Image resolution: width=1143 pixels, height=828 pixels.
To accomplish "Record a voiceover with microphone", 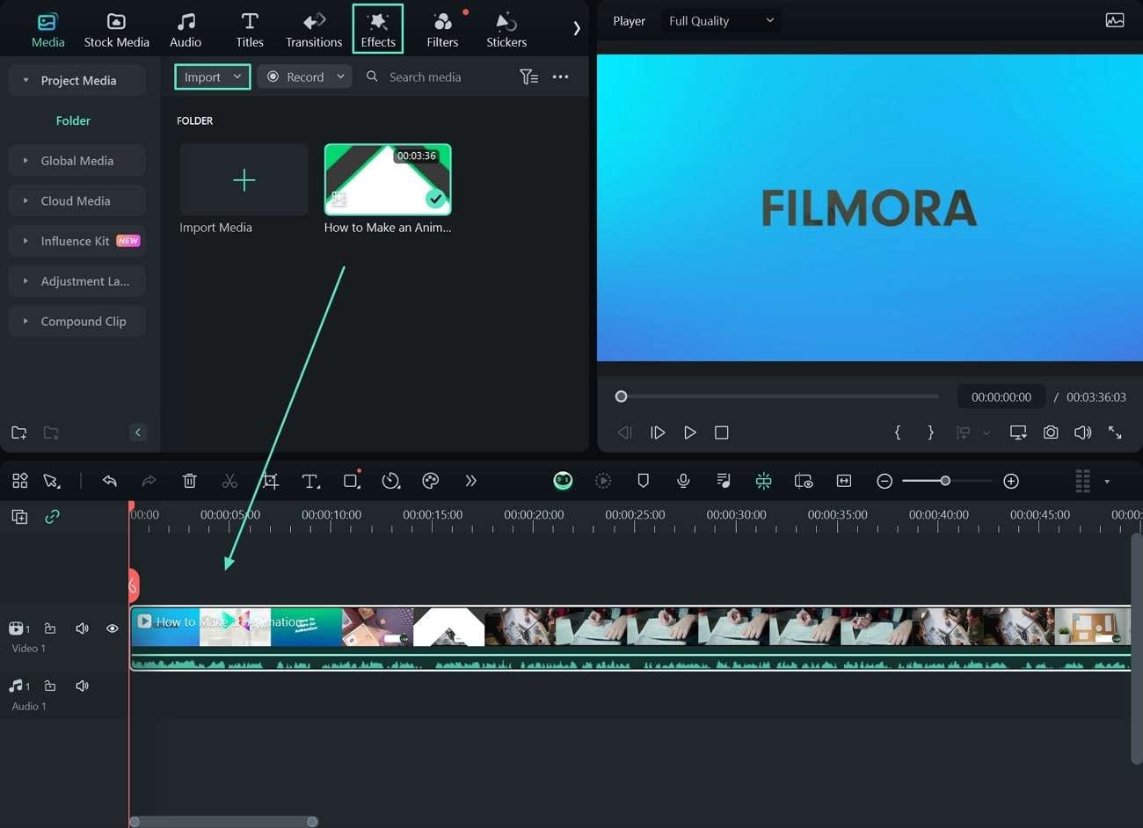I will click(x=683, y=481).
